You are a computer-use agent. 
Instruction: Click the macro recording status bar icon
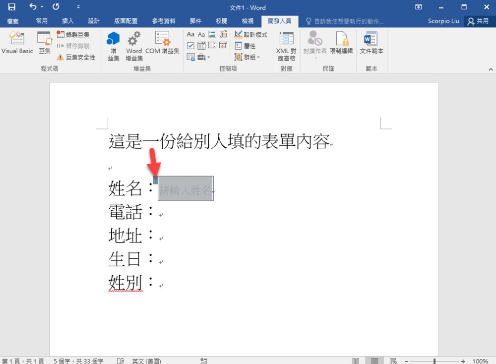point(204,361)
